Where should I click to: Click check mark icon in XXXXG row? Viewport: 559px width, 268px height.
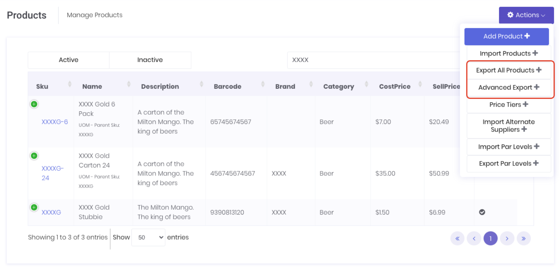pos(482,212)
